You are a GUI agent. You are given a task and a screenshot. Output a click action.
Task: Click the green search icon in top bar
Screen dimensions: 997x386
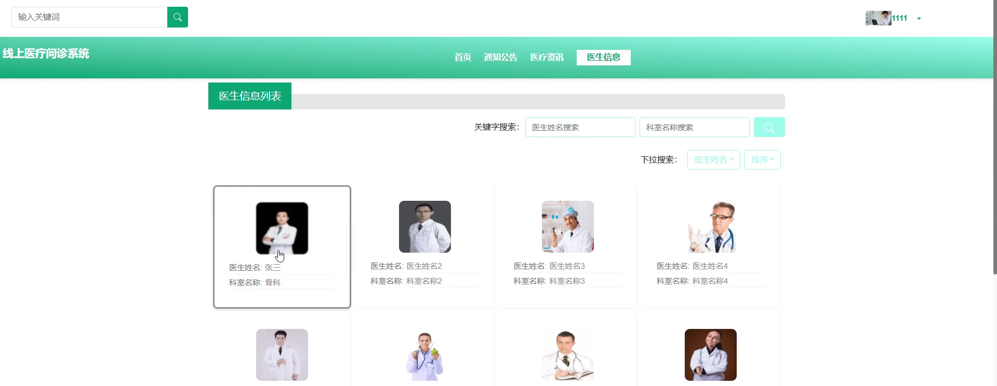177,17
